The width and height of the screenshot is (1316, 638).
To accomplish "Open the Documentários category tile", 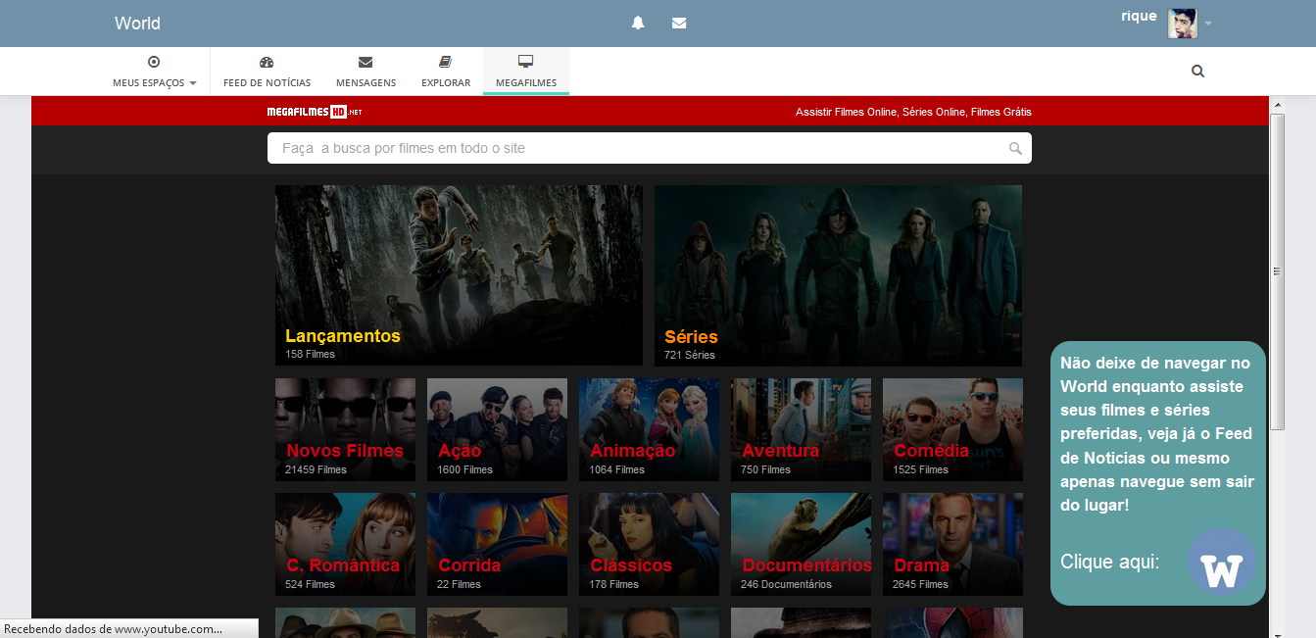I will 801,544.
